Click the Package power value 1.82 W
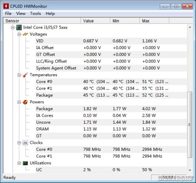This screenshot has height=183, width=196. (90, 109)
